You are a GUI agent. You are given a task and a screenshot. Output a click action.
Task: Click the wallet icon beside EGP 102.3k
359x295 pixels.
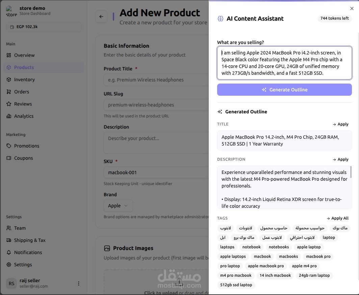(x=12, y=27)
